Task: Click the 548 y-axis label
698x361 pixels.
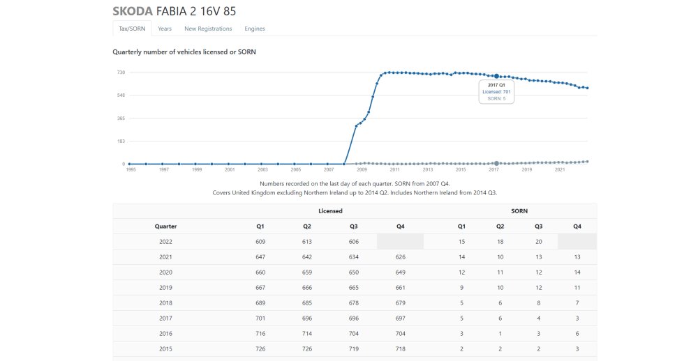Action: [x=121, y=95]
